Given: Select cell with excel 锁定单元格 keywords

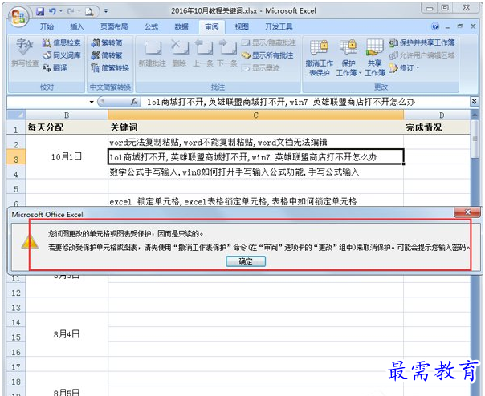Looking at the screenshot, I should tap(256, 201).
